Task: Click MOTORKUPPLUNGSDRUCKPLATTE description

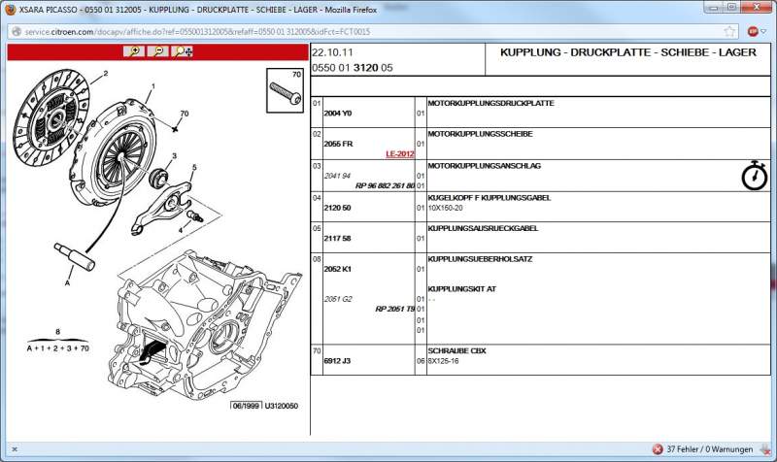Action: (490, 104)
